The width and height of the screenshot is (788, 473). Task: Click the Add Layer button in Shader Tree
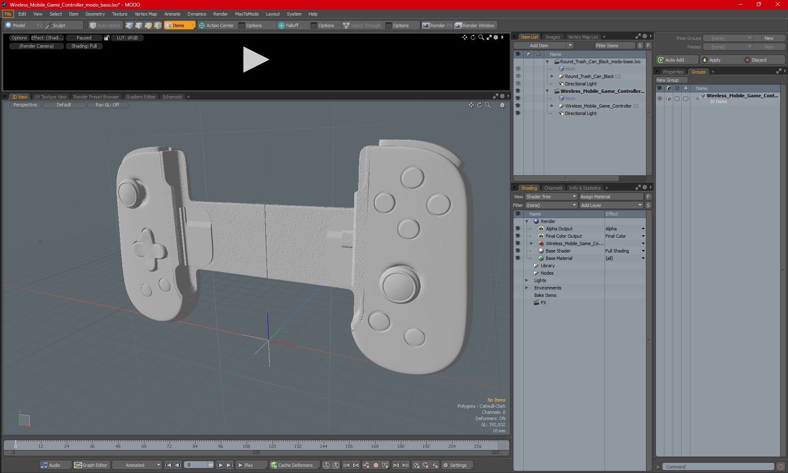click(611, 205)
